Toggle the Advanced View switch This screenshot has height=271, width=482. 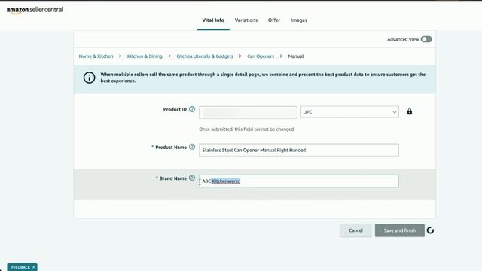coord(426,39)
